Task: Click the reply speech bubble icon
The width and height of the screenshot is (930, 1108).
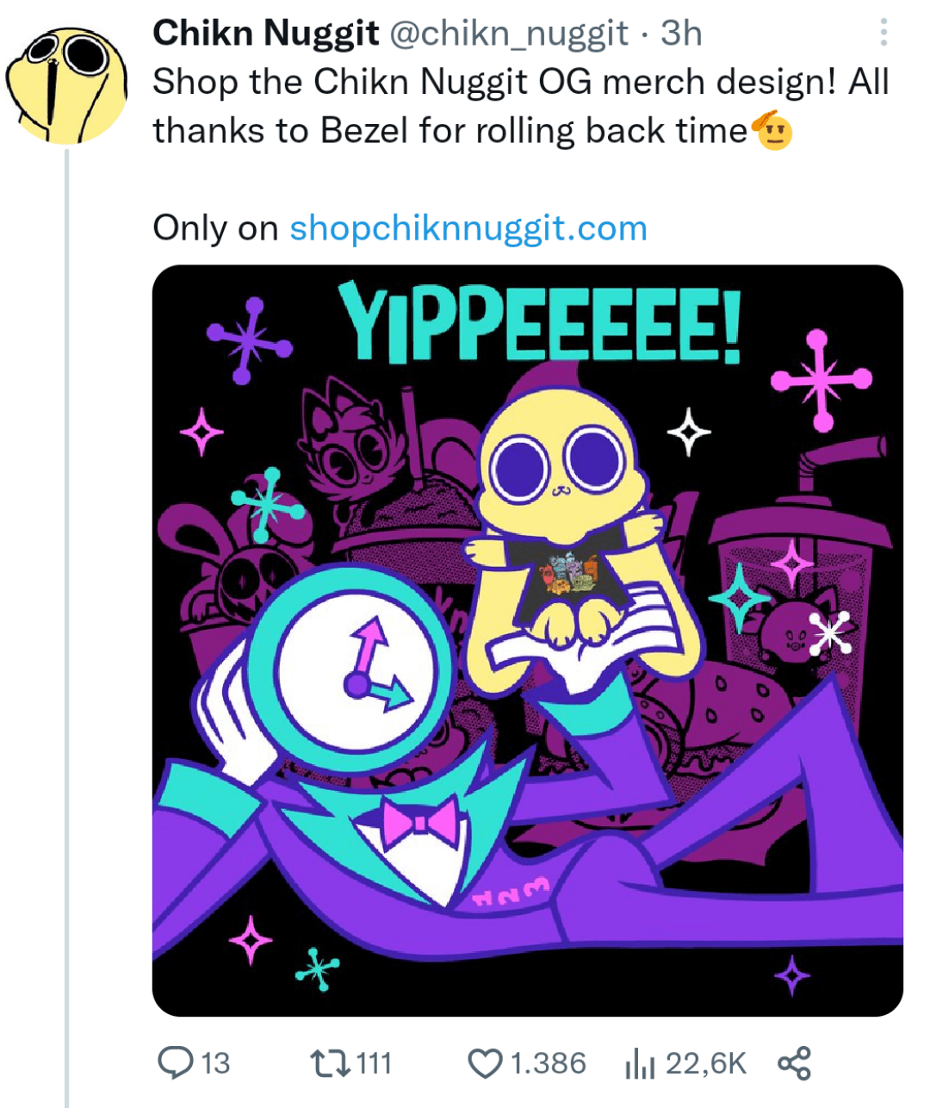Action: tap(176, 1062)
